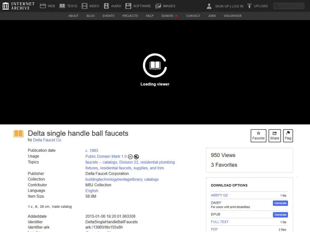Open the Audio section icon
The image size is (310, 232).
[106, 6]
